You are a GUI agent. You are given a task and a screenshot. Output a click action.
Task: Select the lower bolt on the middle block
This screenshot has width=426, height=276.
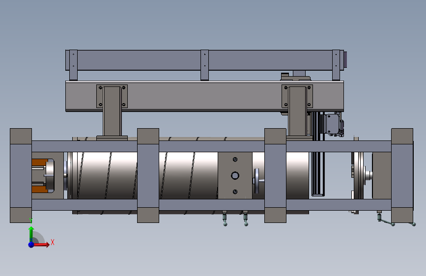(x=235, y=192)
